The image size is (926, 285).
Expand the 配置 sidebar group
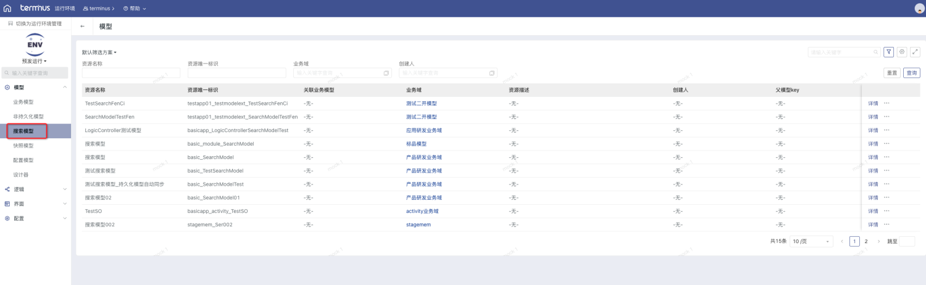35,218
